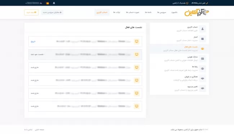This screenshot has width=234, height=134.
Task: Open the notifications bell icon
Action: click(x=54, y=3)
